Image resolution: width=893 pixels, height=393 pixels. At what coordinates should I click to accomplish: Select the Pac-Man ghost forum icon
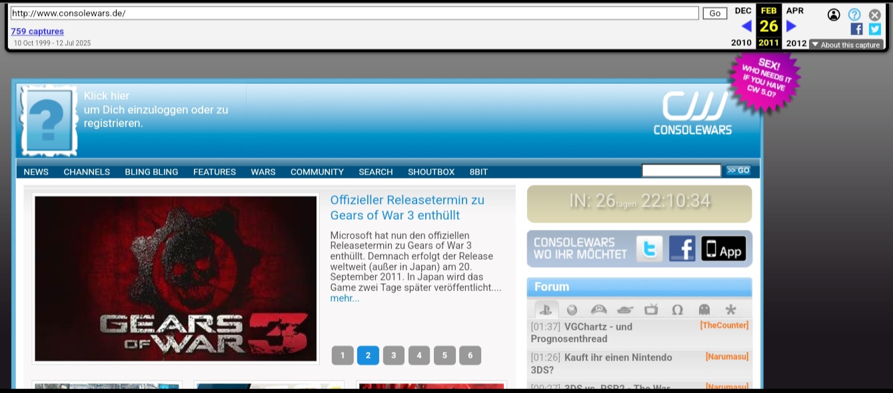pyautogui.click(x=704, y=310)
